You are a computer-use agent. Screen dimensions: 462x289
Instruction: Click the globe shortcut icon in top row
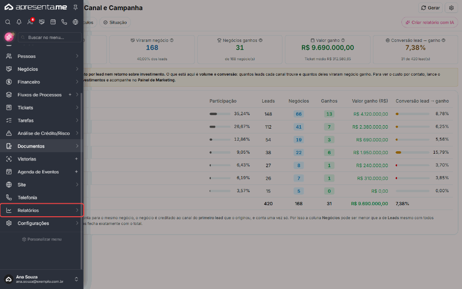pyautogui.click(x=76, y=22)
